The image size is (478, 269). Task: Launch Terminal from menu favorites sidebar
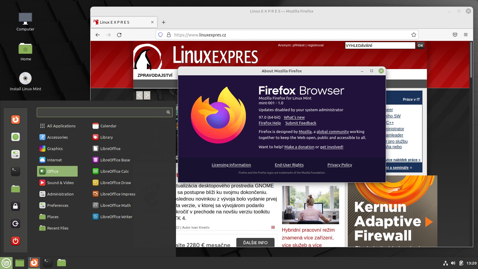(x=16, y=172)
